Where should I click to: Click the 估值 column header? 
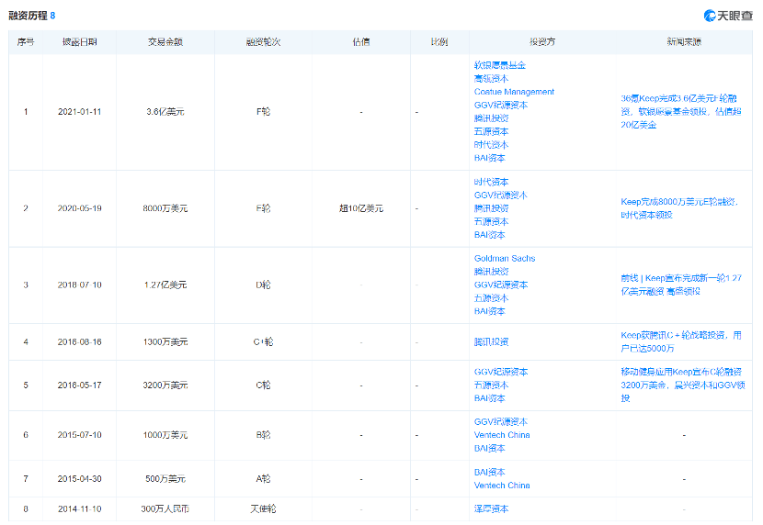pyautogui.click(x=361, y=42)
